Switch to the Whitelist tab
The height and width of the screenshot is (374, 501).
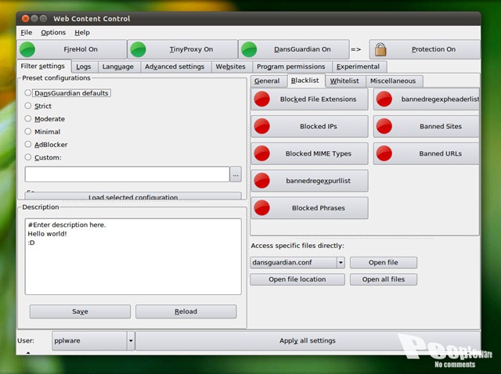point(344,81)
